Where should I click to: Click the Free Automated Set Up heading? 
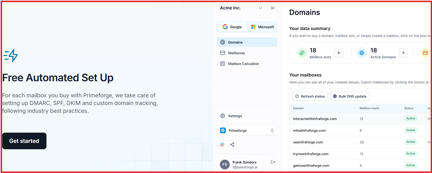click(58, 78)
